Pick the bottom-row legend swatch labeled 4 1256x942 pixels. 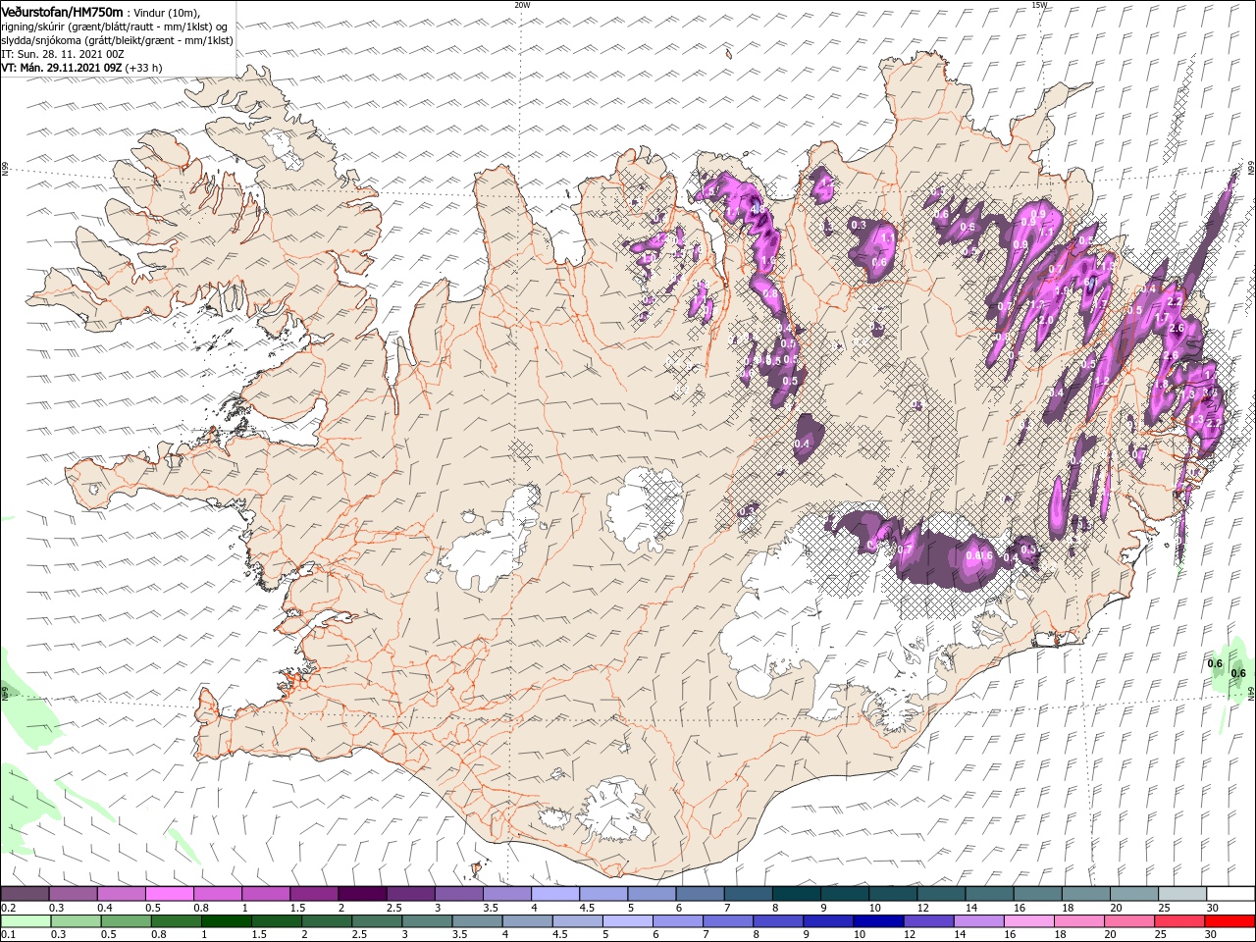click(x=527, y=921)
